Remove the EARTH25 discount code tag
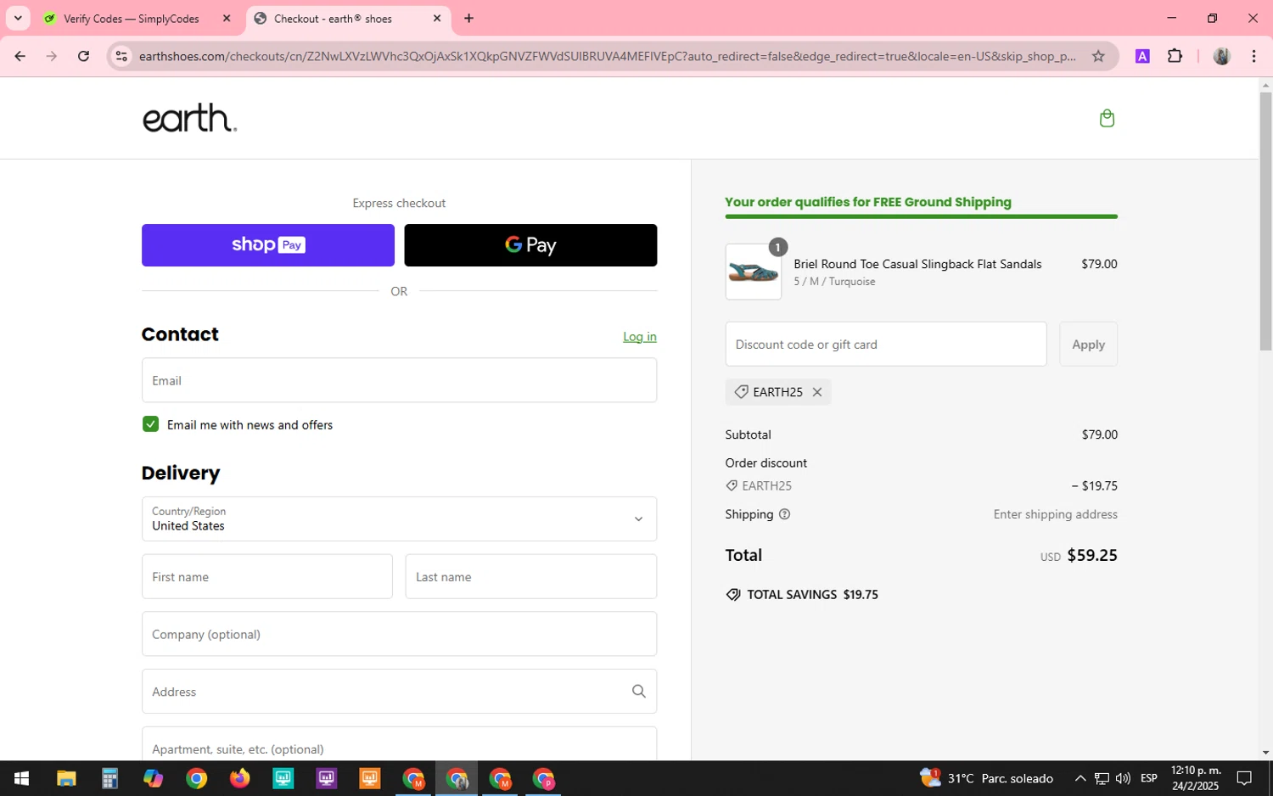Viewport: 1273px width, 796px height. coord(816,392)
